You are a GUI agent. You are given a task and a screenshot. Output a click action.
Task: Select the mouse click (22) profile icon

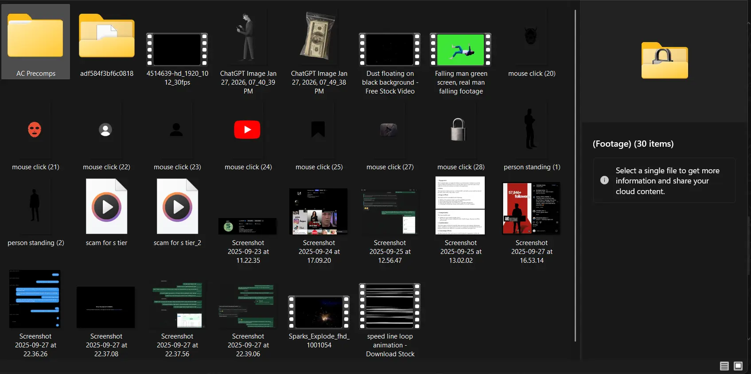coord(105,130)
